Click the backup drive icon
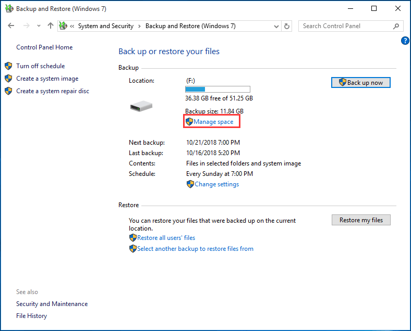Image resolution: width=411 pixels, height=331 pixels. point(141,106)
